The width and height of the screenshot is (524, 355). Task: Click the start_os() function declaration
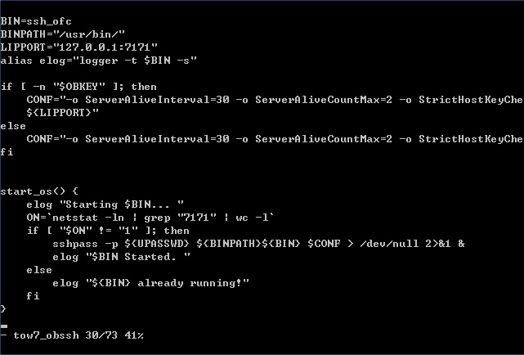pyautogui.click(x=39, y=191)
